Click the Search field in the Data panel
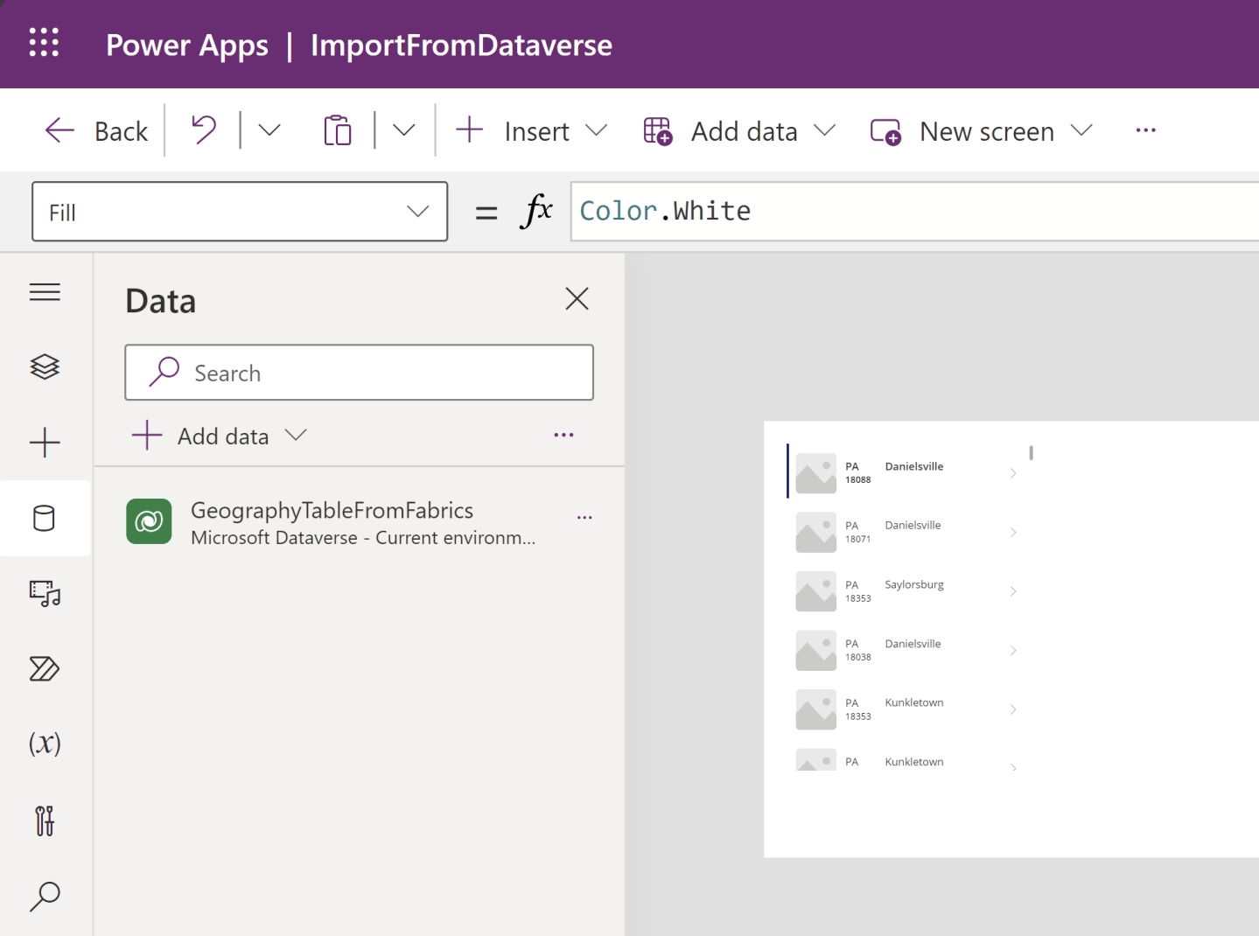Viewport: 1259px width, 936px height. pyautogui.click(x=359, y=373)
